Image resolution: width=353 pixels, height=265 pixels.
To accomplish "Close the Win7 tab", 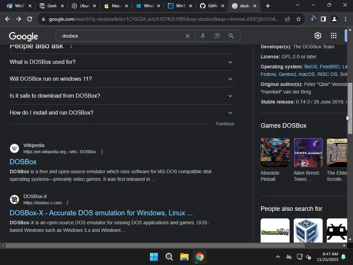I will [x=30, y=6].
